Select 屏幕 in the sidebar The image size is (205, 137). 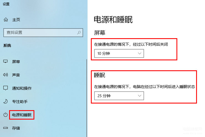(x=16, y=61)
